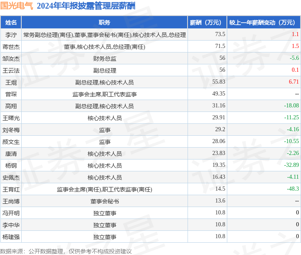Viewport: 301px width, 255px height.
Task: Click the salary value 73.5
Action: 220,34
